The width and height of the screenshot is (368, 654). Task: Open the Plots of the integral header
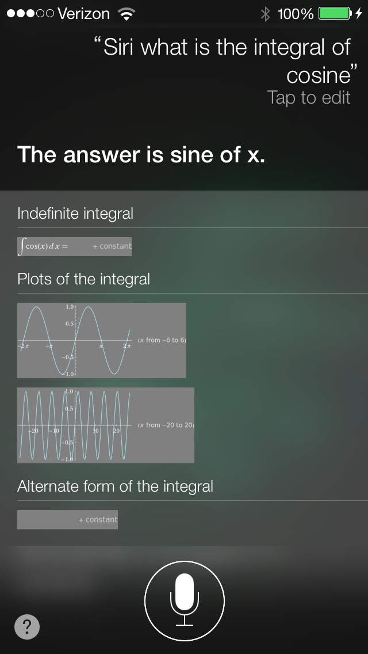click(83, 279)
